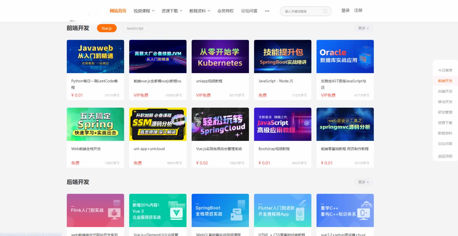Click the search magnifier icon
This screenshot has height=236, width=458.
[325, 11]
